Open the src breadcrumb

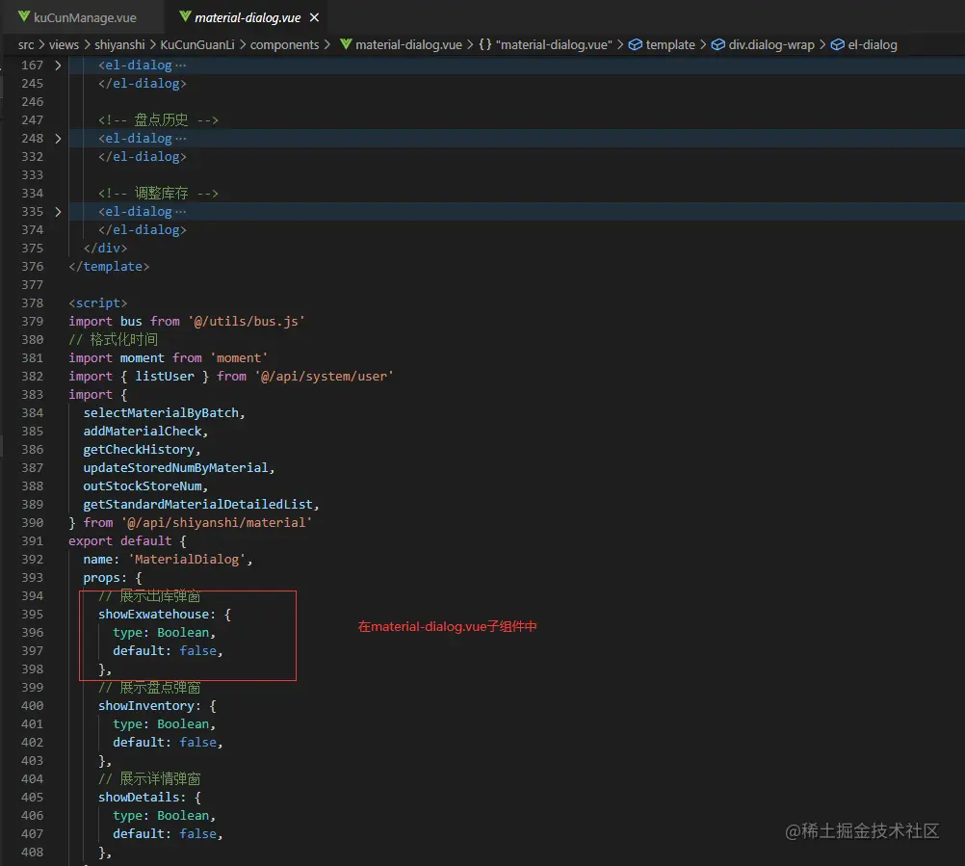26,45
